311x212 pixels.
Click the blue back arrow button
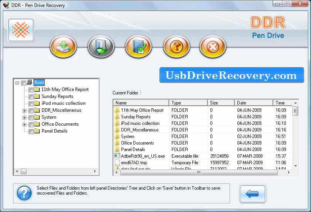(x=252, y=194)
